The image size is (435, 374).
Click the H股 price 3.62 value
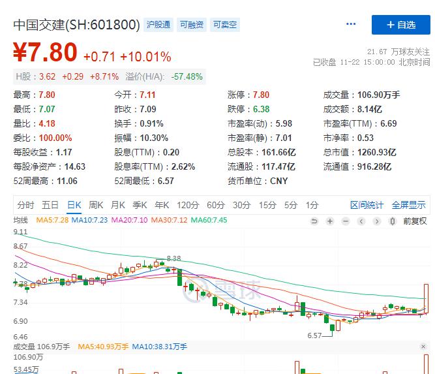pos(47,76)
